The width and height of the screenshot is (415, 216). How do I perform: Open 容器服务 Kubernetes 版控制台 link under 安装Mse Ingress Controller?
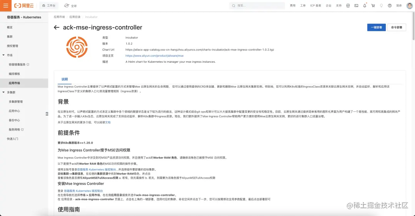pos(83,191)
